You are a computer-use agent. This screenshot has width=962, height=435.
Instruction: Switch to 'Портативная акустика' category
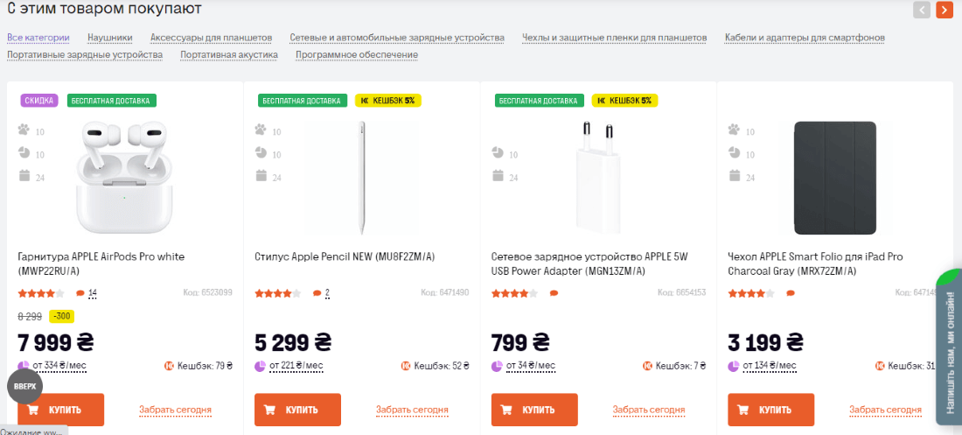coord(229,54)
